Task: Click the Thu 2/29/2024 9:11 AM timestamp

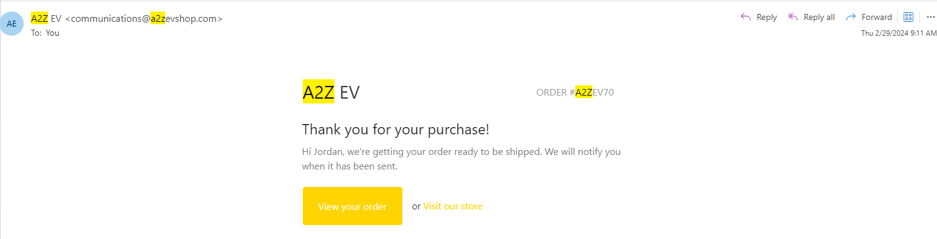Action: [x=899, y=33]
